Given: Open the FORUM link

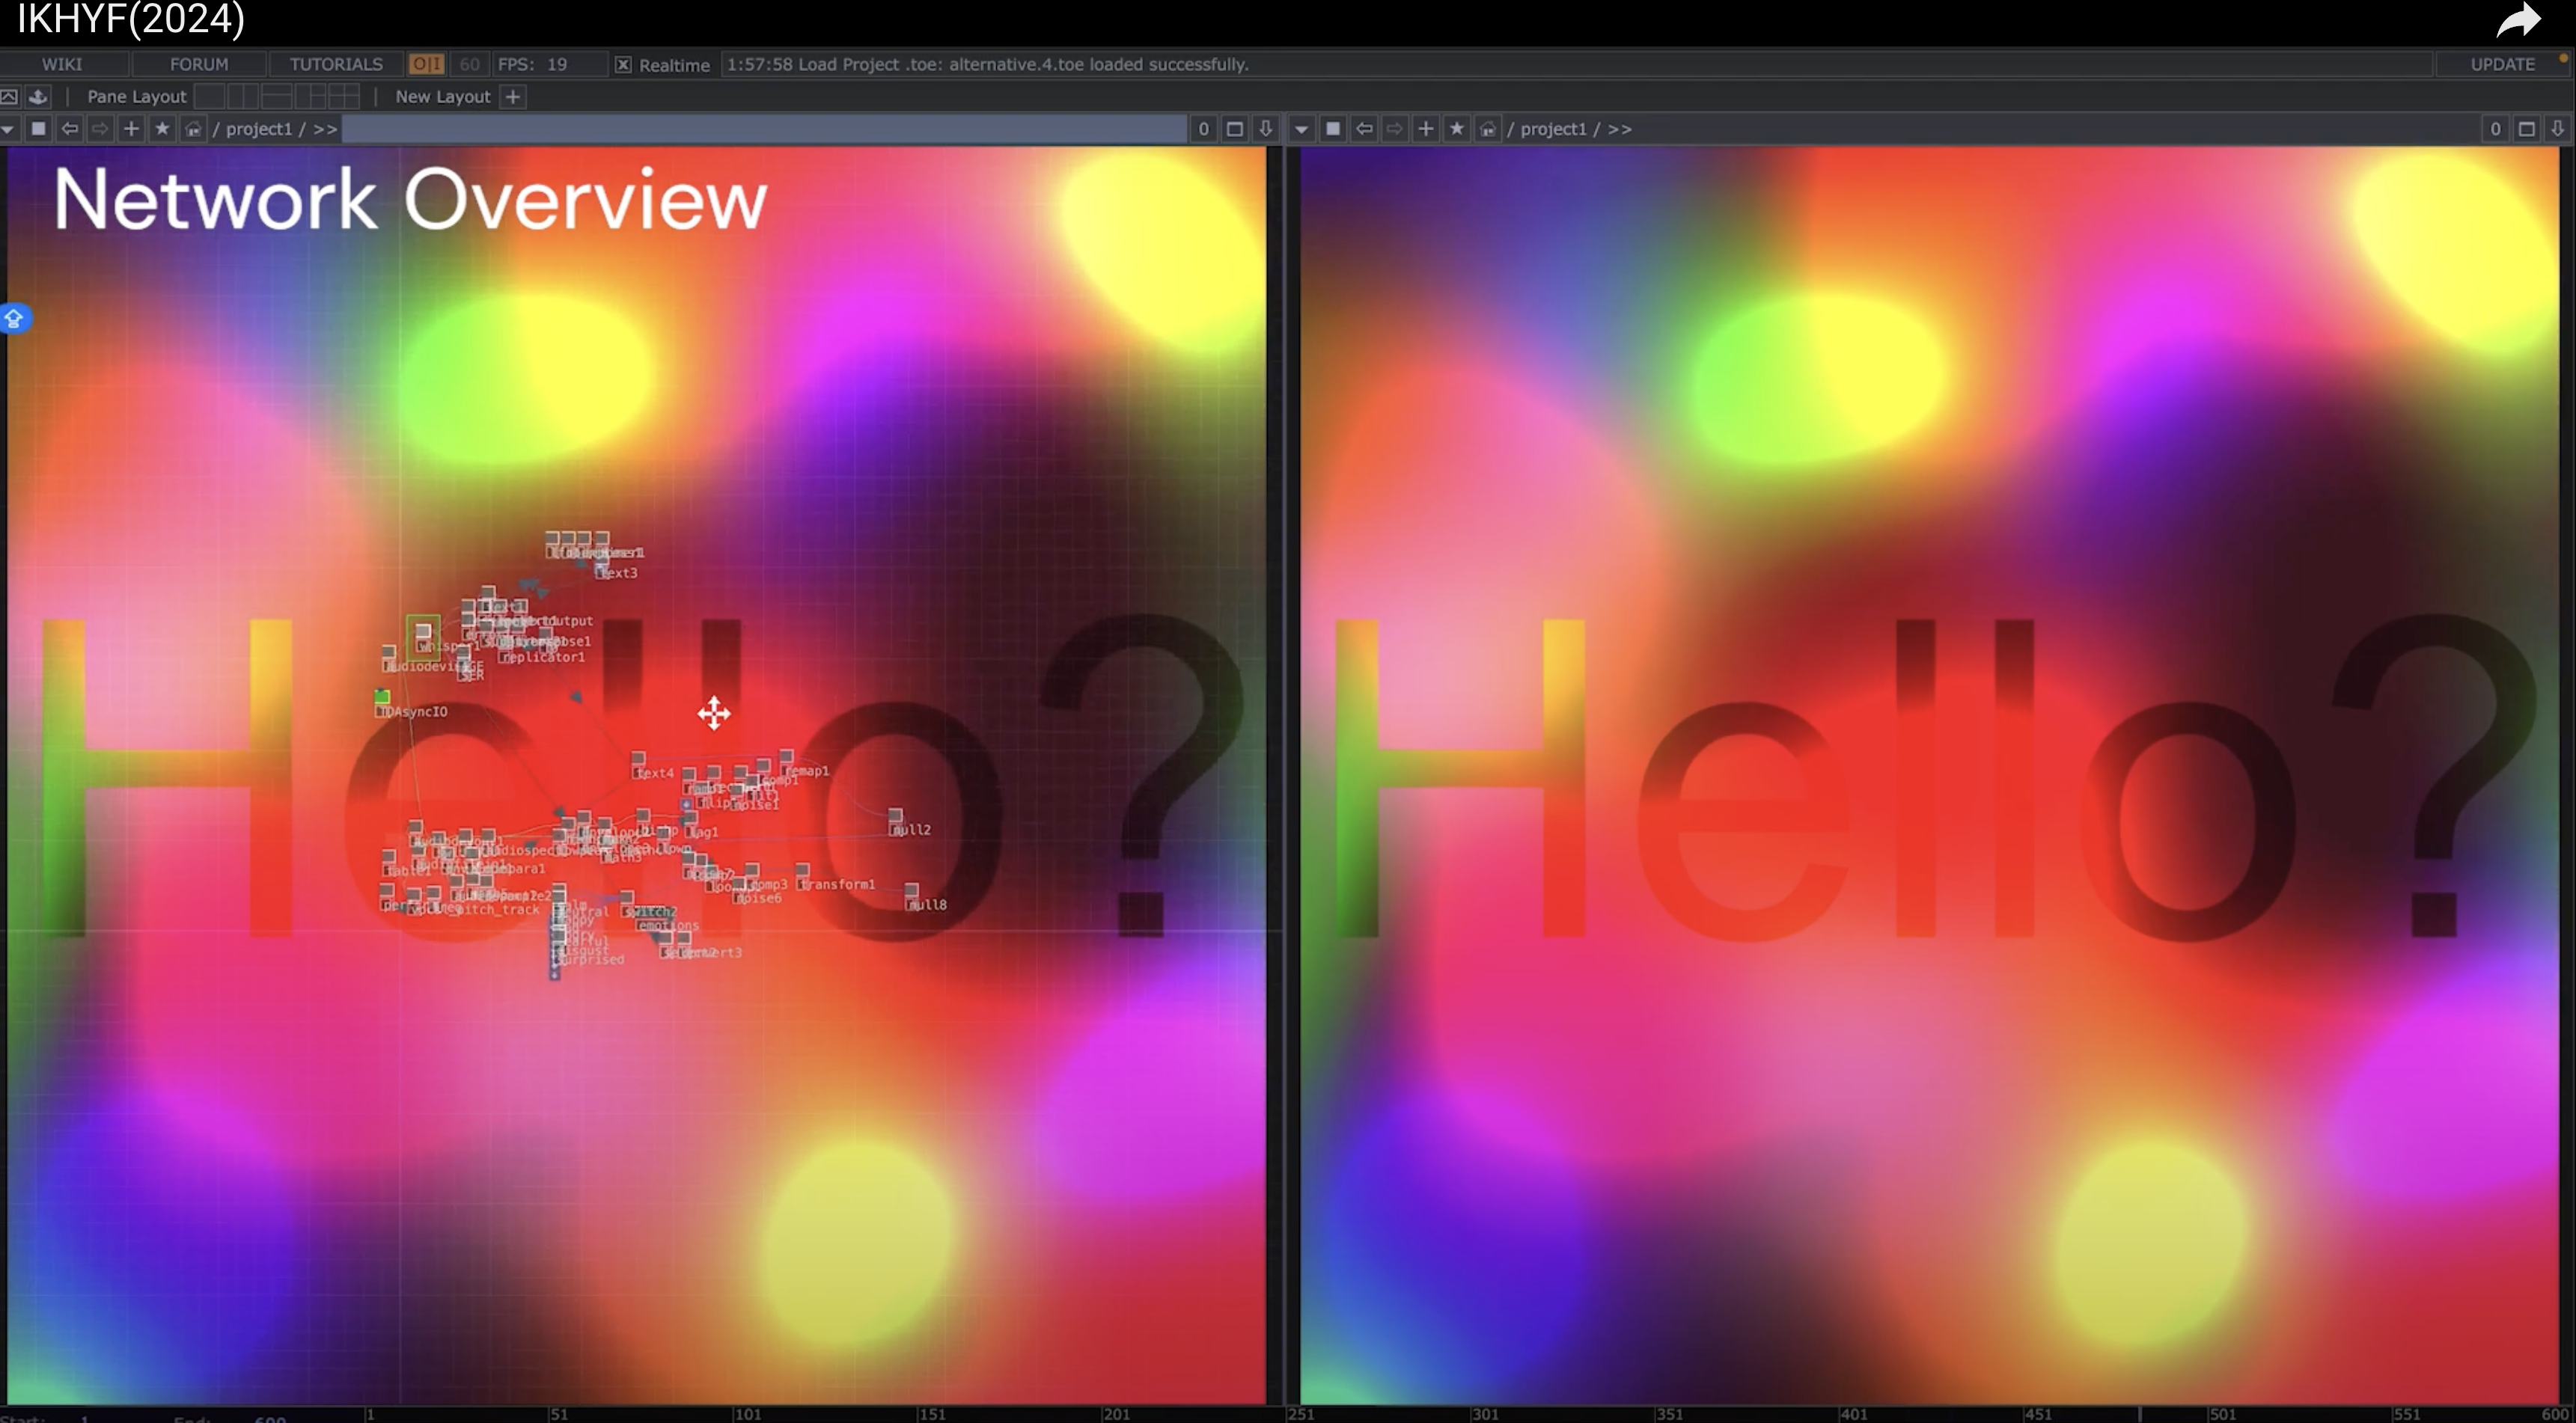Looking at the screenshot, I should pyautogui.click(x=199, y=64).
